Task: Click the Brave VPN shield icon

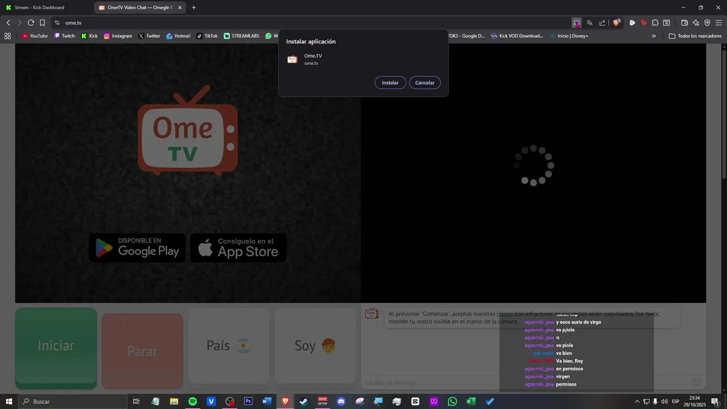Action: click(x=707, y=23)
